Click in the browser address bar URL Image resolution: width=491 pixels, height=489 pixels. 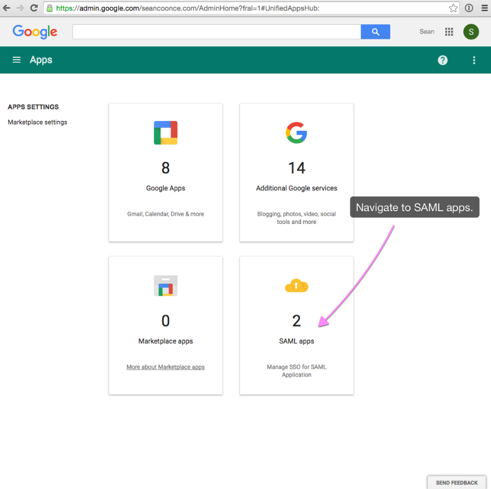point(188,8)
